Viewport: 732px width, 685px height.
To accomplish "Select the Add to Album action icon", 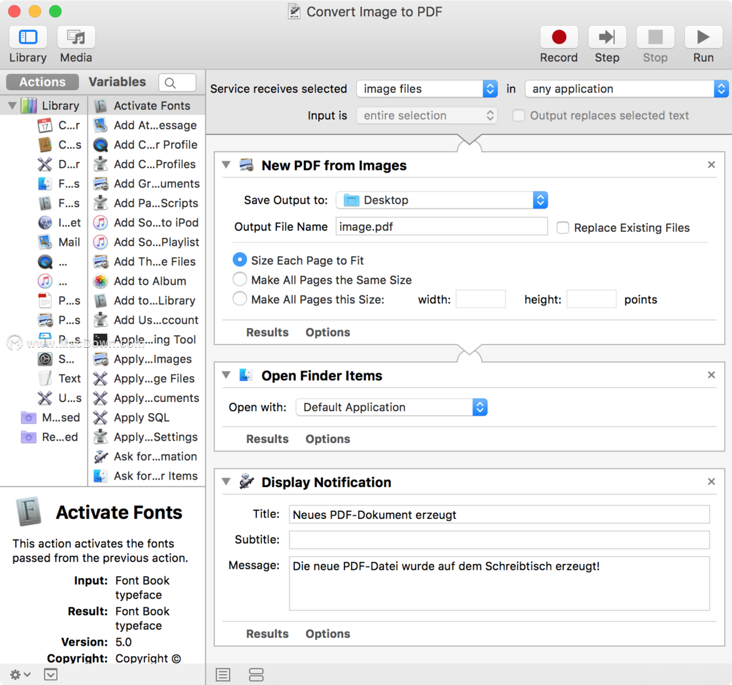I will pyautogui.click(x=101, y=281).
